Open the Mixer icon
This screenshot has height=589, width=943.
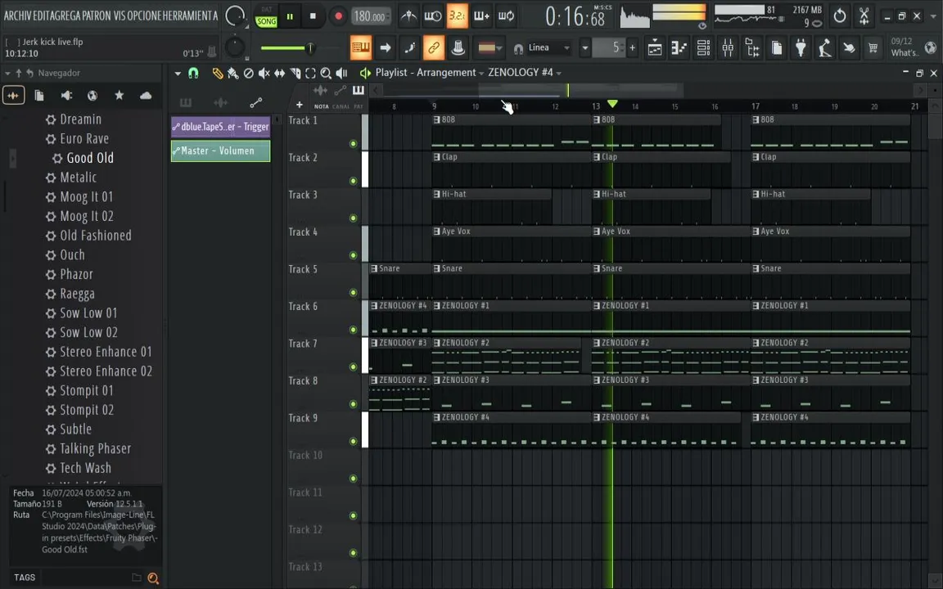click(728, 47)
